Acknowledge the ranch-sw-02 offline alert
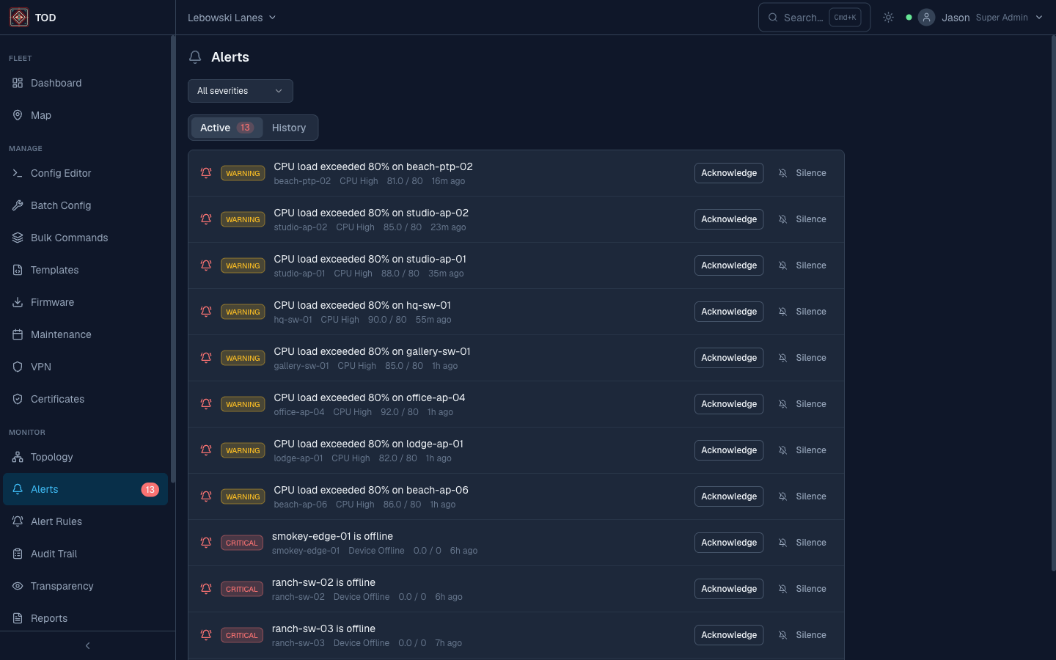 [x=728, y=588]
